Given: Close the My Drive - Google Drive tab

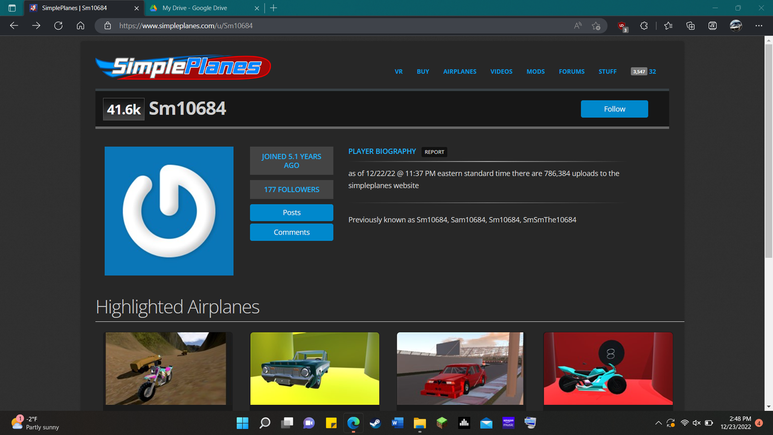Looking at the screenshot, I should 257,8.
